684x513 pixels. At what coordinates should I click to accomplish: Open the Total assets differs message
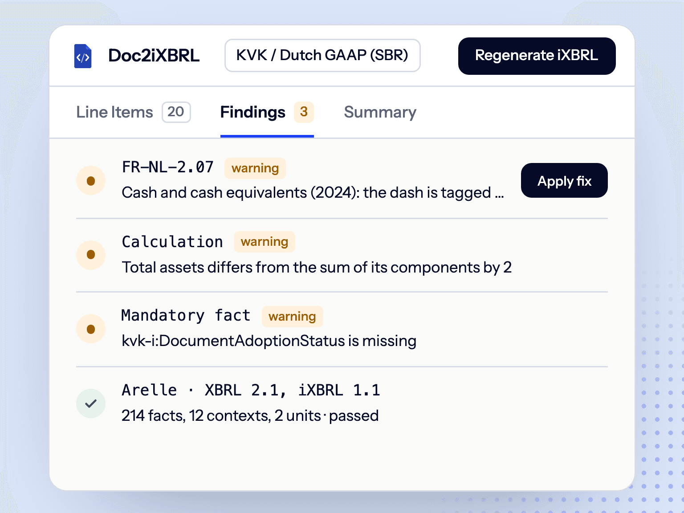(317, 267)
